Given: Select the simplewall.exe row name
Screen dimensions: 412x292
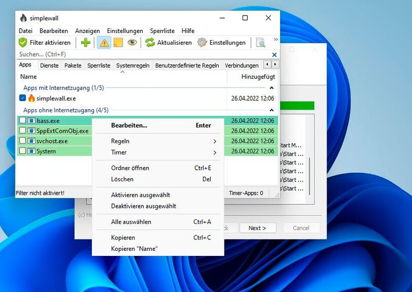Looking at the screenshot, I should [56, 98].
